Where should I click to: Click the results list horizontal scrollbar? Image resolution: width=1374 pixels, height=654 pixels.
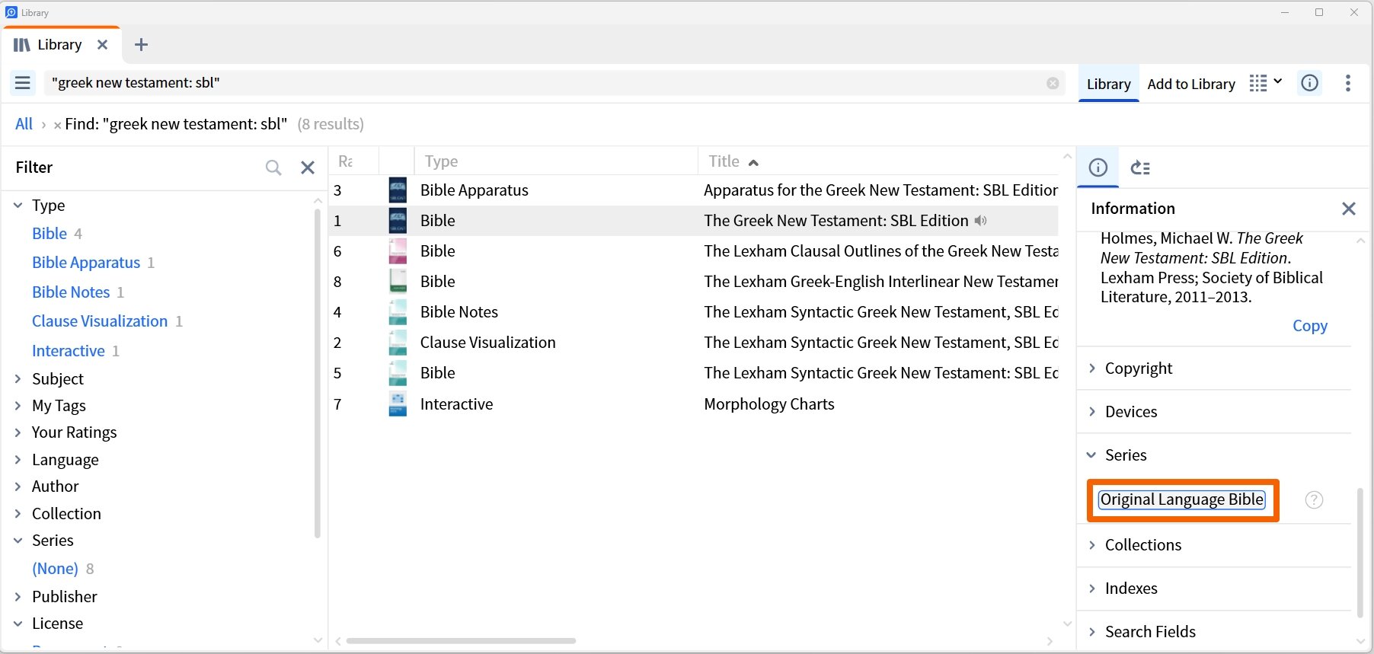461,641
